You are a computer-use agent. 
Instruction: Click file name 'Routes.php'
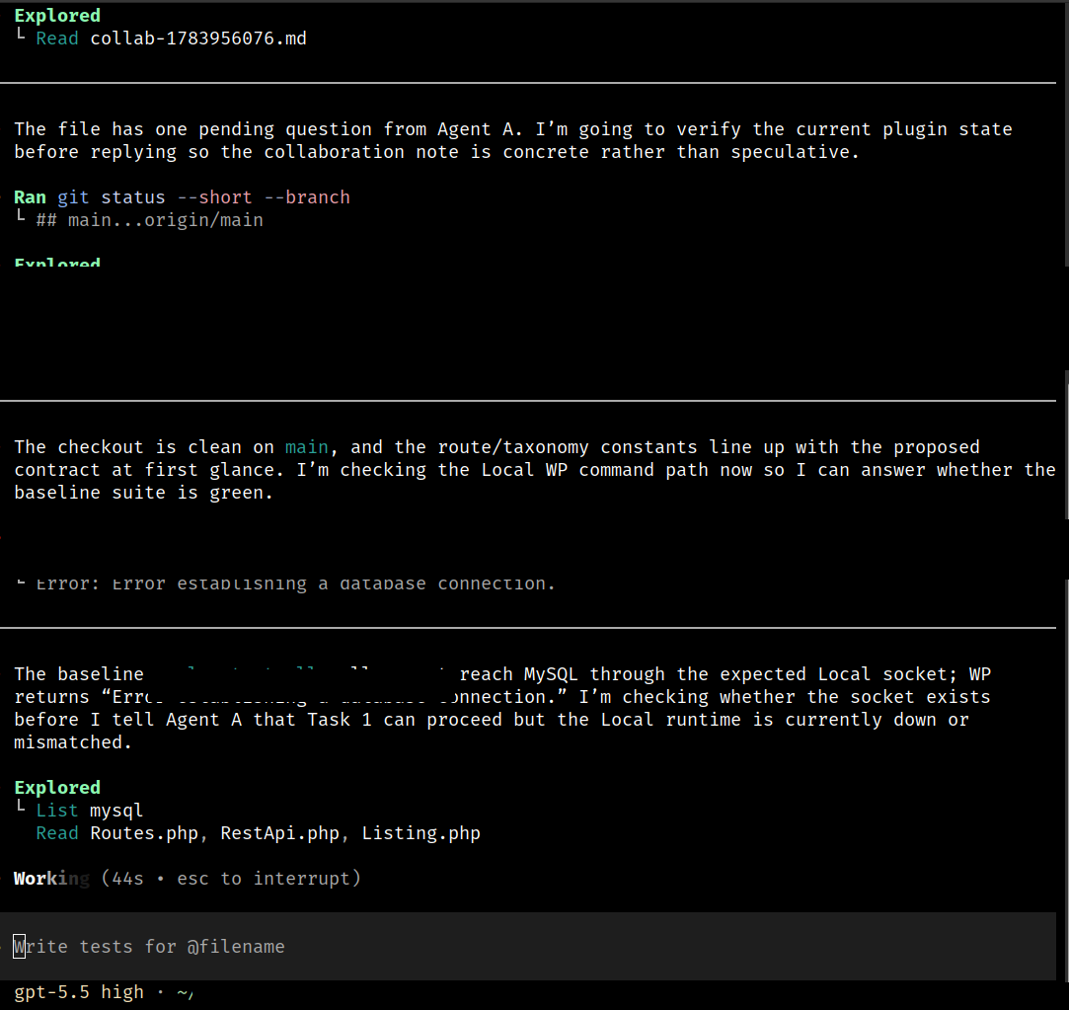pos(144,832)
